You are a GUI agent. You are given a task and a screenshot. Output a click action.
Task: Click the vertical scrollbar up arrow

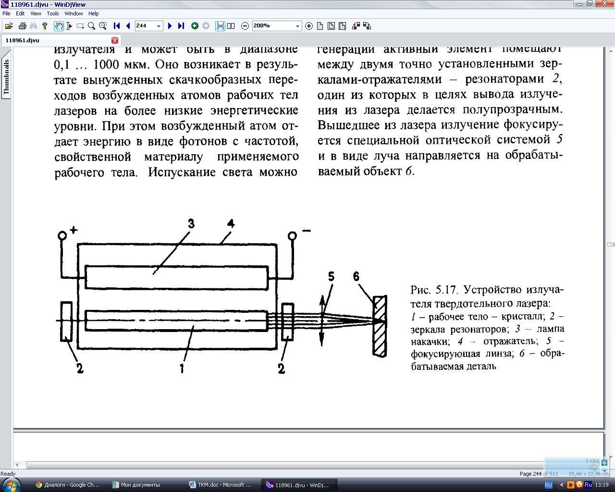(610, 51)
